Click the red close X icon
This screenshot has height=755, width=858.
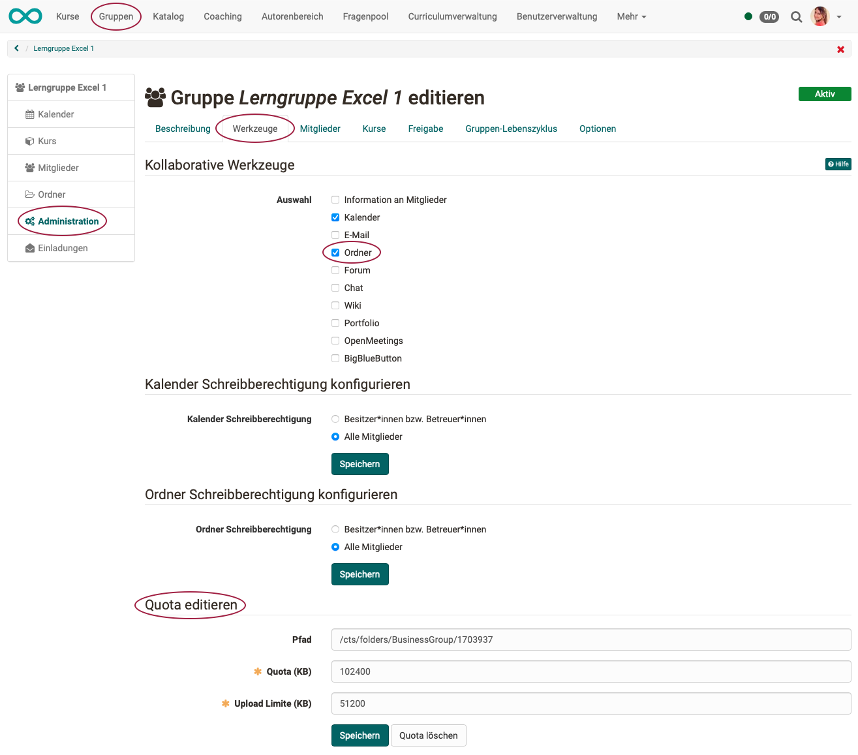(840, 49)
